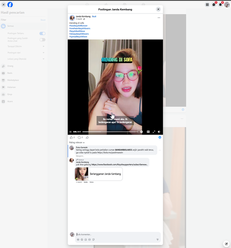Open the post options three-dot menu
Screen dimensions: 231x248
[159, 17]
